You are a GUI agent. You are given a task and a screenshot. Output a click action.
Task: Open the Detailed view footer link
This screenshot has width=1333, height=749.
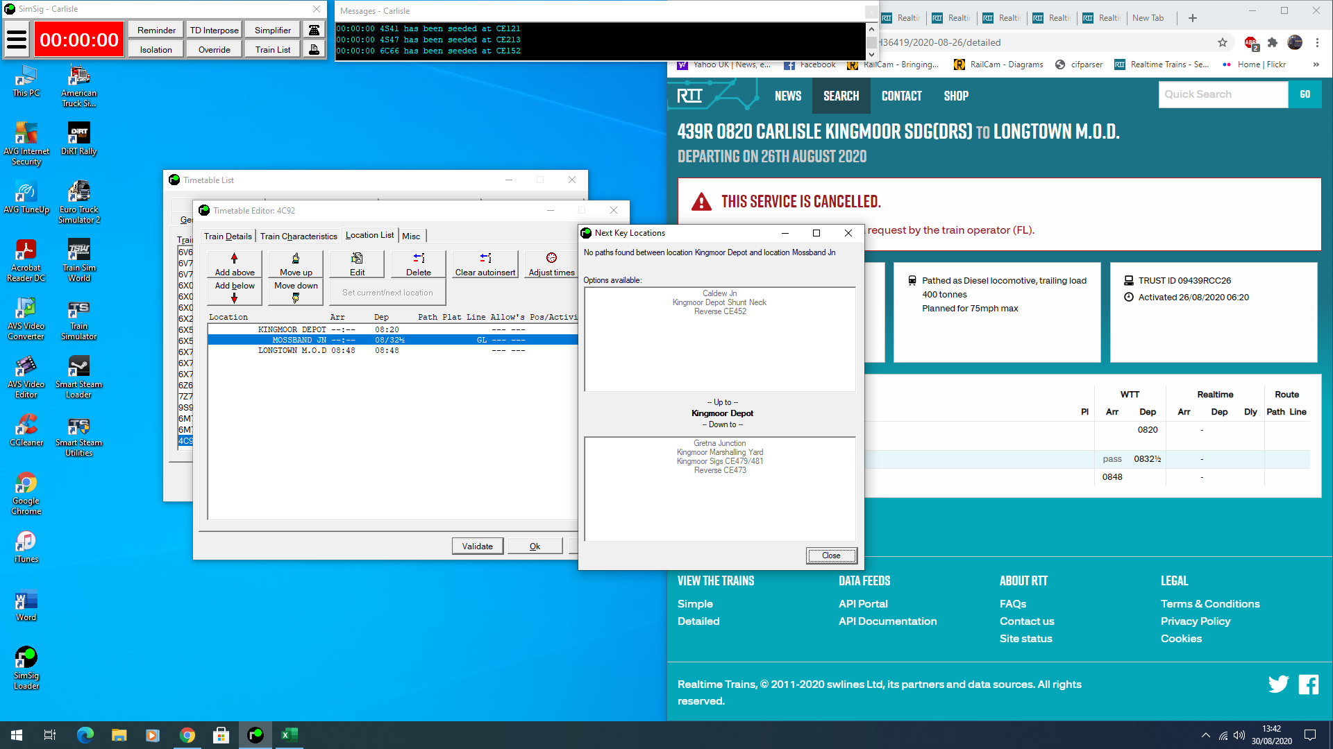[698, 621]
